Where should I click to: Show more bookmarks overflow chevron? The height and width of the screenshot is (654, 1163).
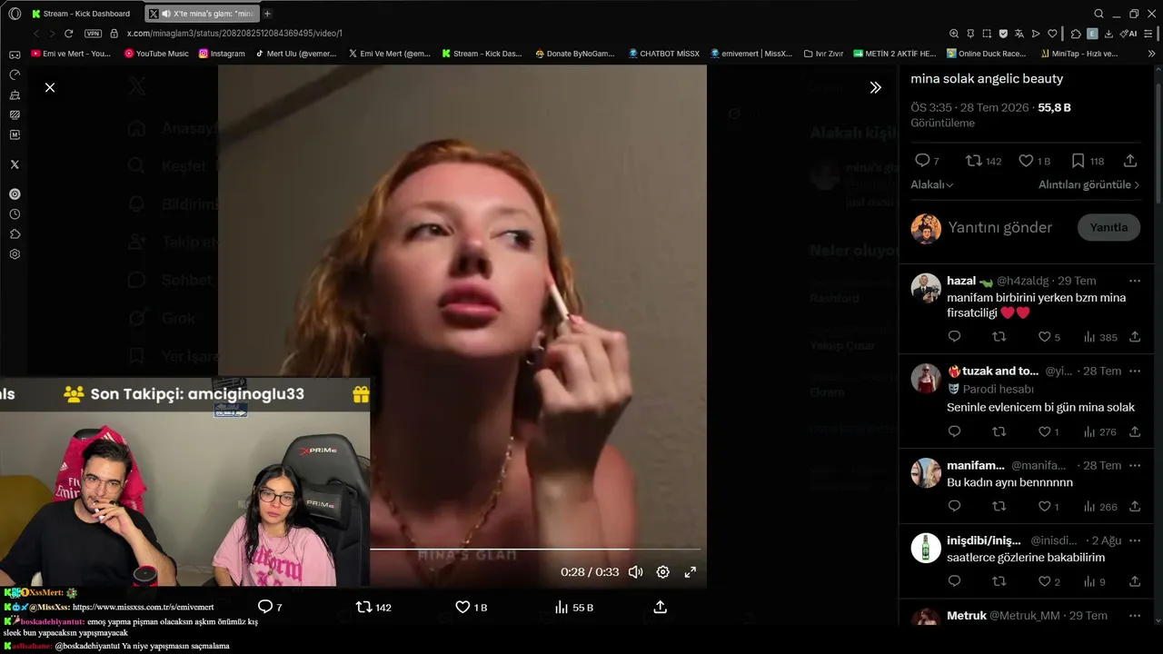1152,54
